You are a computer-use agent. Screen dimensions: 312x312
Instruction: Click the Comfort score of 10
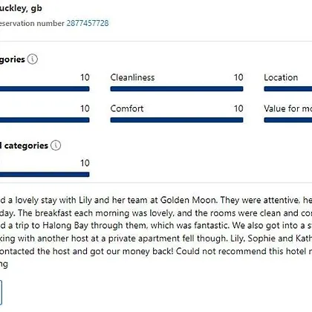(x=238, y=108)
